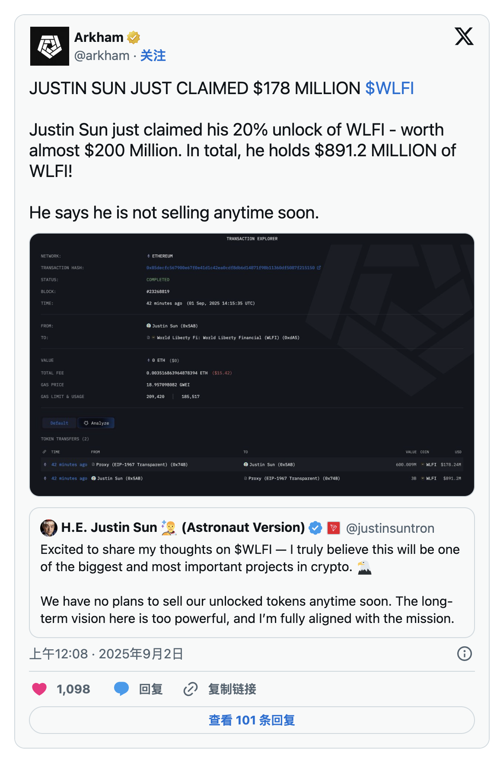Image resolution: width=497 pixels, height=765 pixels.
Task: Click the copy link chain icon
Action: click(191, 689)
